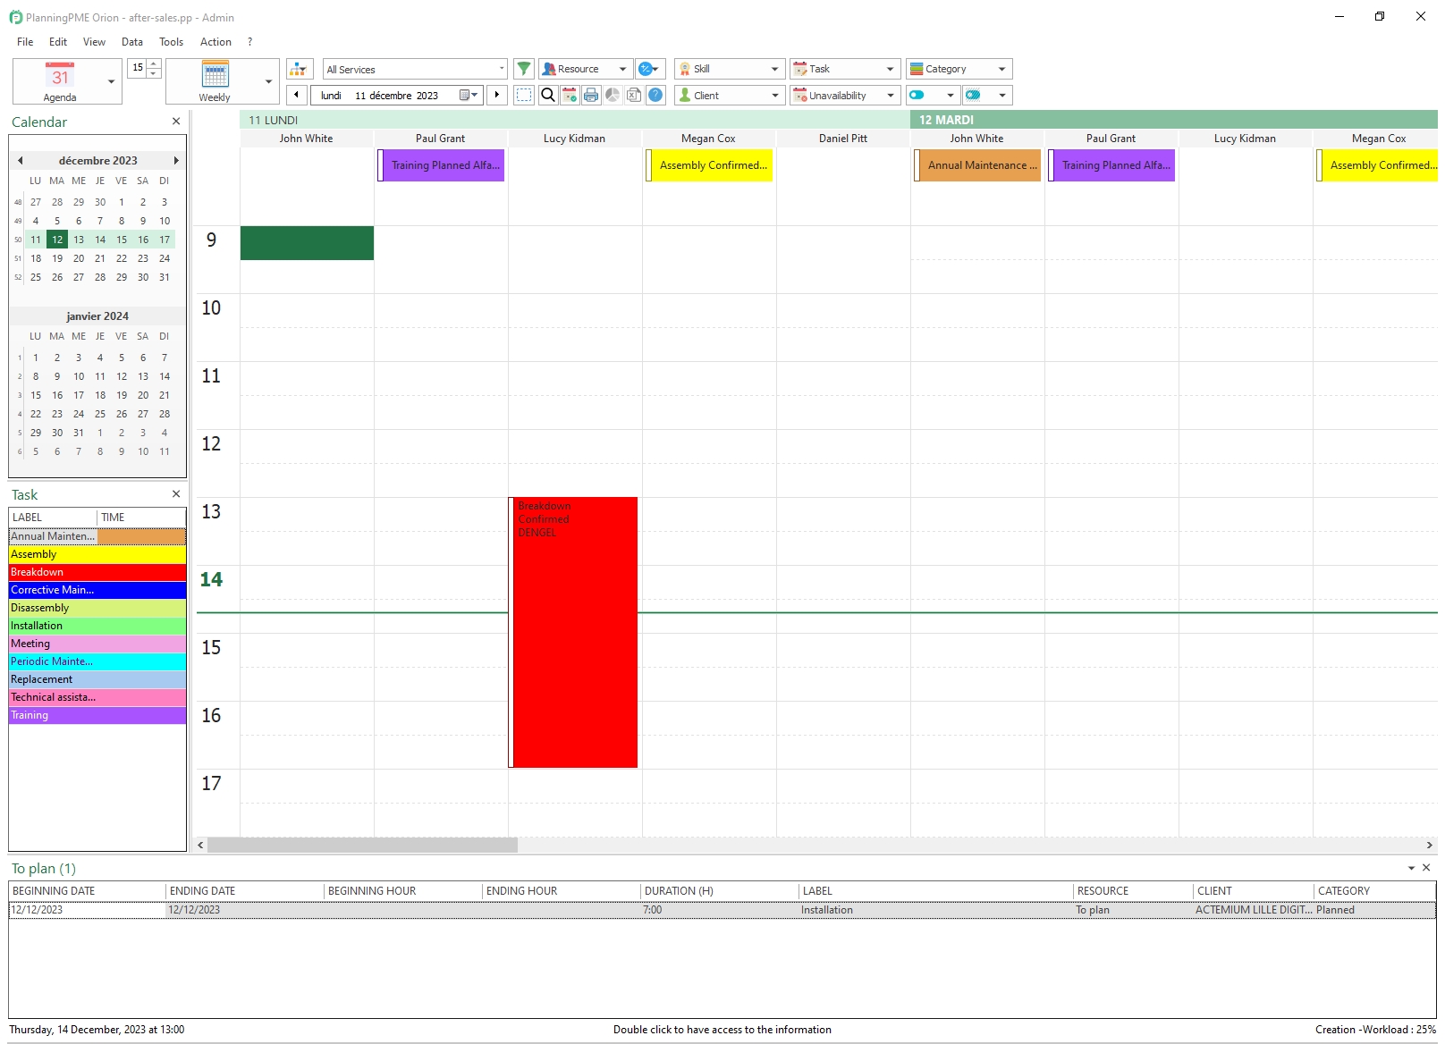This screenshot has height=1044, width=1445.
Task: Select the purple Training task label
Action: (x=97, y=715)
